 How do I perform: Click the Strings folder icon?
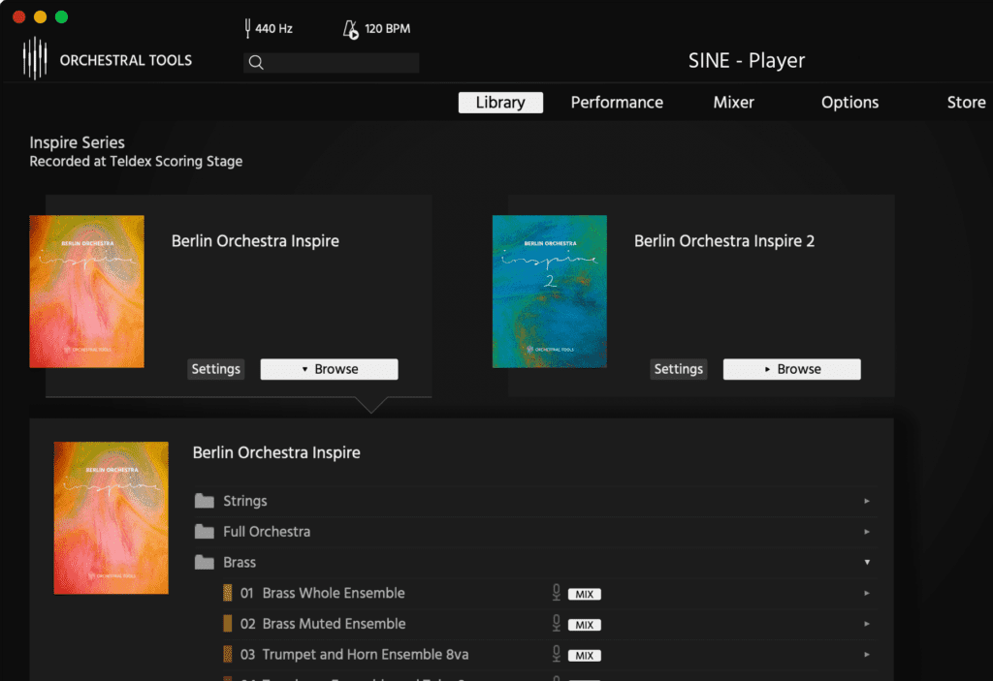pos(204,501)
